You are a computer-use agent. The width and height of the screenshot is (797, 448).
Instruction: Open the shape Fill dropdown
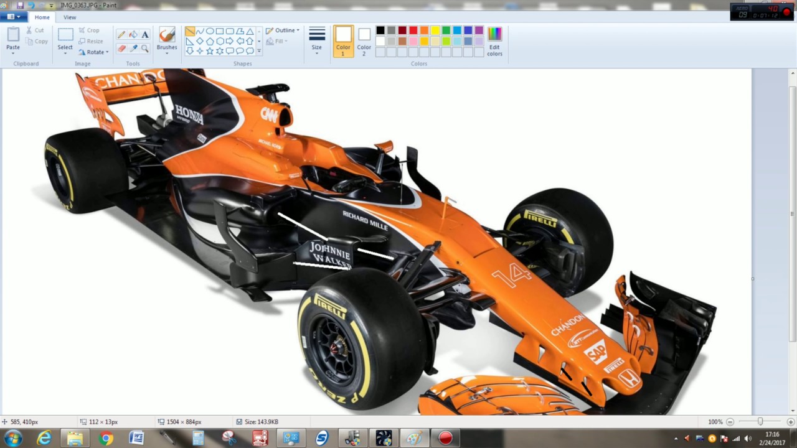(x=276, y=41)
